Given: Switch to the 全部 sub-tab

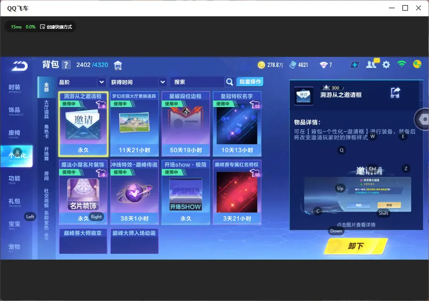Looking at the screenshot, I should 46,87.
